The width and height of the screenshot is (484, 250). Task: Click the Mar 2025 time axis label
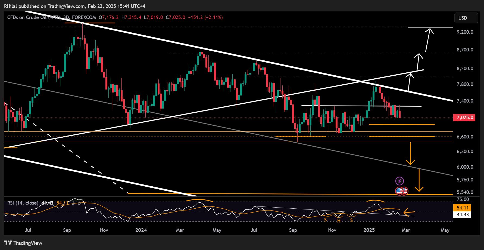(406, 230)
